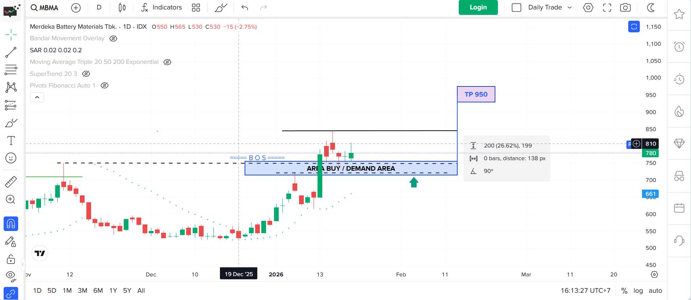
Task: Show the Bandar Movement Overlay indicator
Action: [x=113, y=38]
